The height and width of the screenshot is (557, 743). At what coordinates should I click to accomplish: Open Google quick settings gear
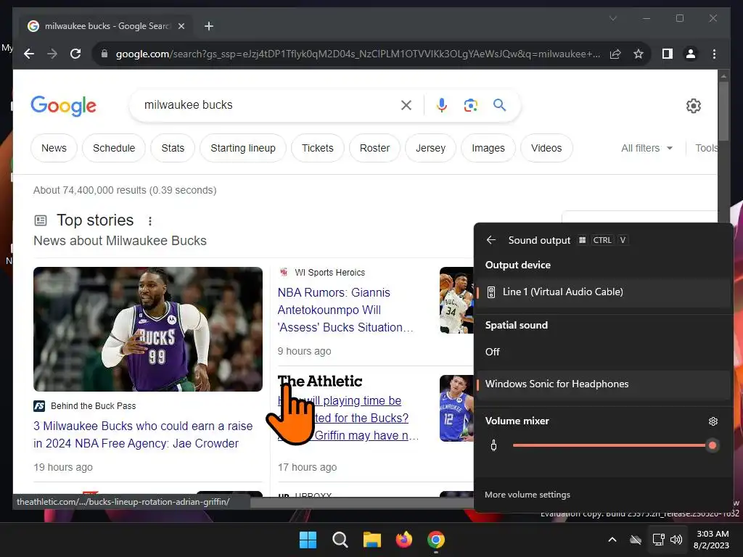[x=693, y=106]
